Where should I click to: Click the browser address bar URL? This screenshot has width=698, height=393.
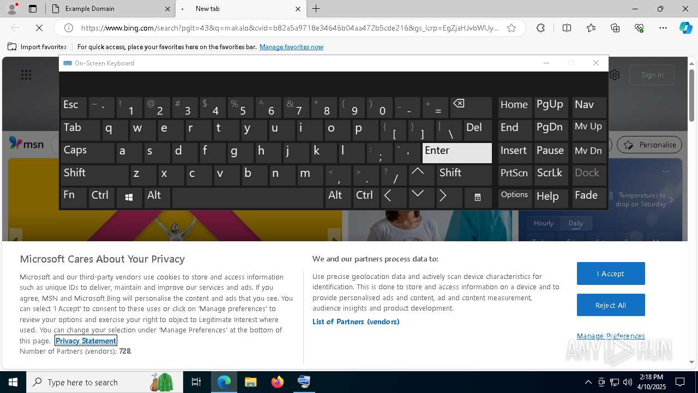pos(289,28)
